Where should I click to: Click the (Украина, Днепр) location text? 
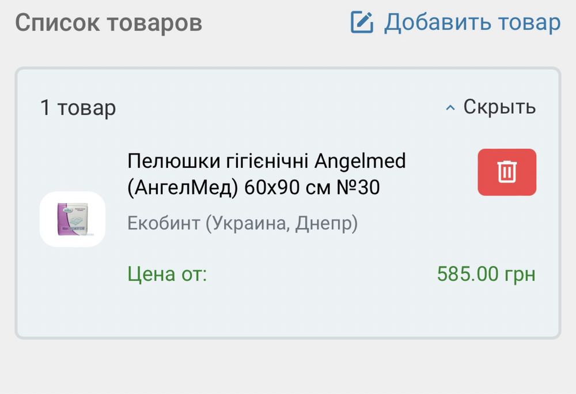282,223
